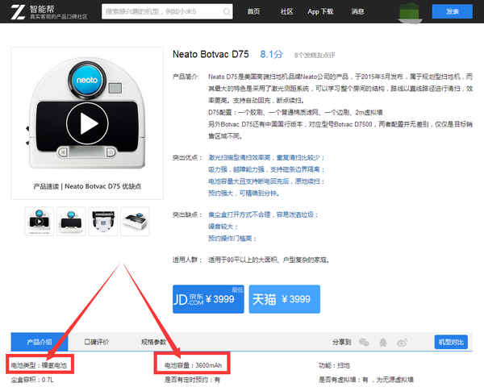Switch to the 口碑评价 tab
484x391 pixels.
click(x=96, y=342)
